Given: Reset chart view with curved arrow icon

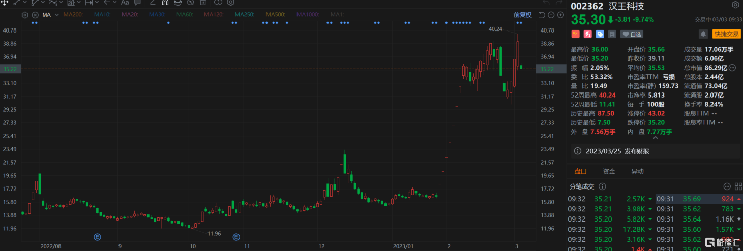Looking at the screenshot, I should [542, 15].
